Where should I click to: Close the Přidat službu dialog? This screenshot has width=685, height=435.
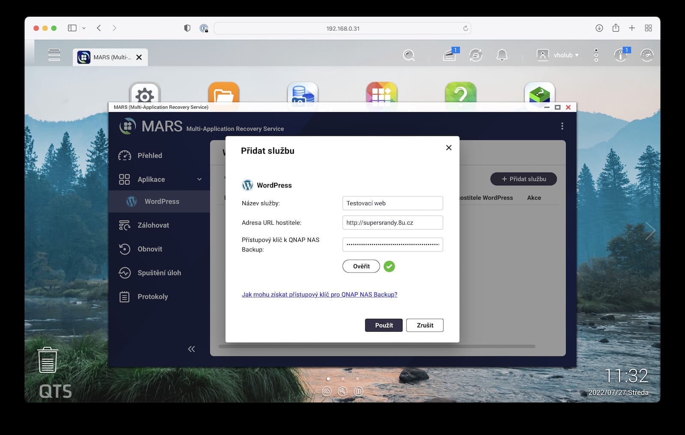pos(449,147)
